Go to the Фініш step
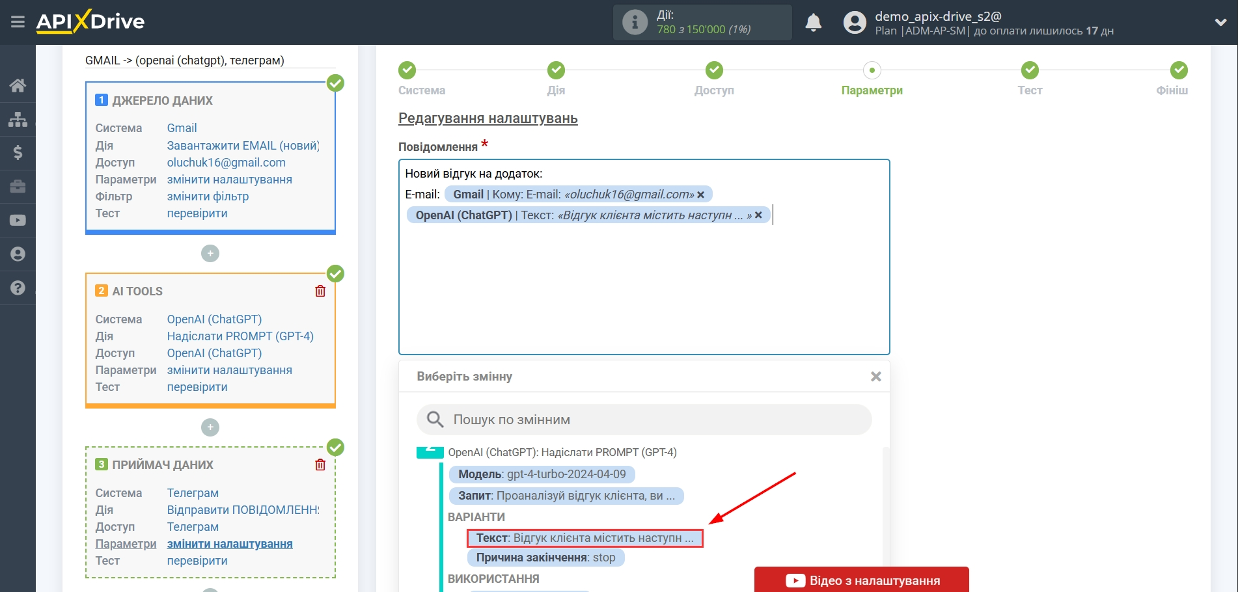The width and height of the screenshot is (1238, 592). (1172, 79)
